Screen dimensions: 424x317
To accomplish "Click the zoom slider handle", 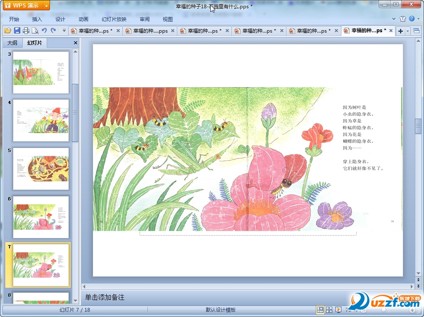I will point(384,310).
